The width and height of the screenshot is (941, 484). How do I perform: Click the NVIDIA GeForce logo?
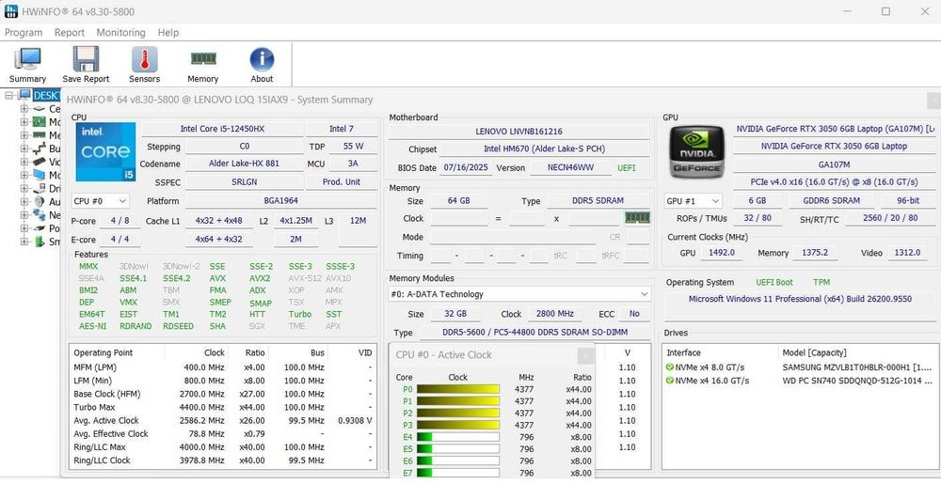click(x=696, y=152)
